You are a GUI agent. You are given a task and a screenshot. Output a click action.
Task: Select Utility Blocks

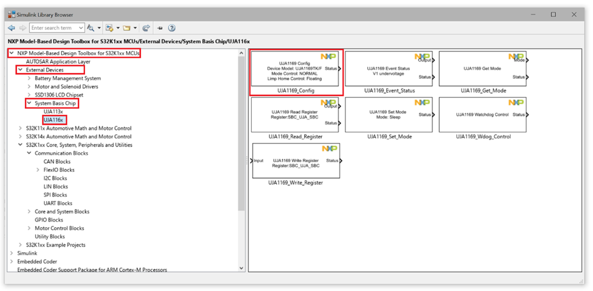tap(50, 236)
